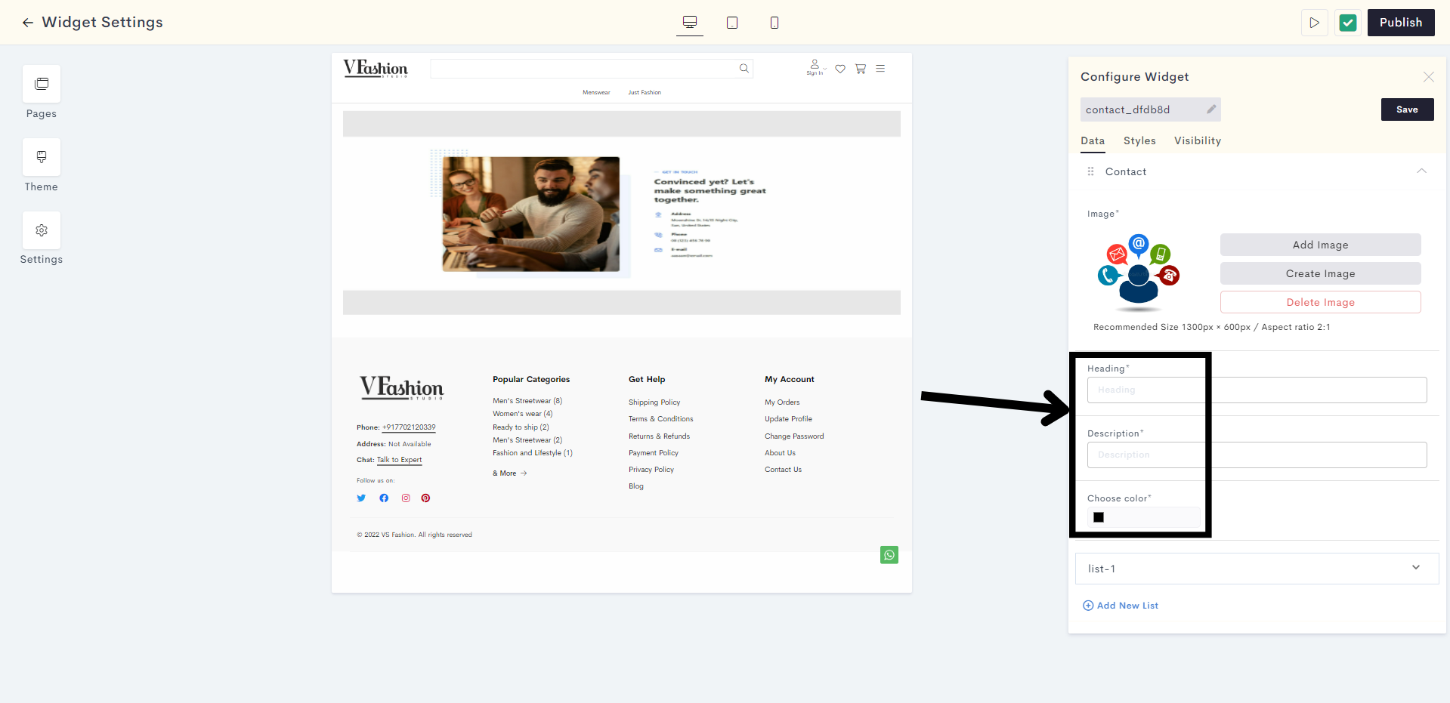Screen dimensions: 1450x703
Task: Open the Change Password link
Action: pyautogui.click(x=794, y=436)
